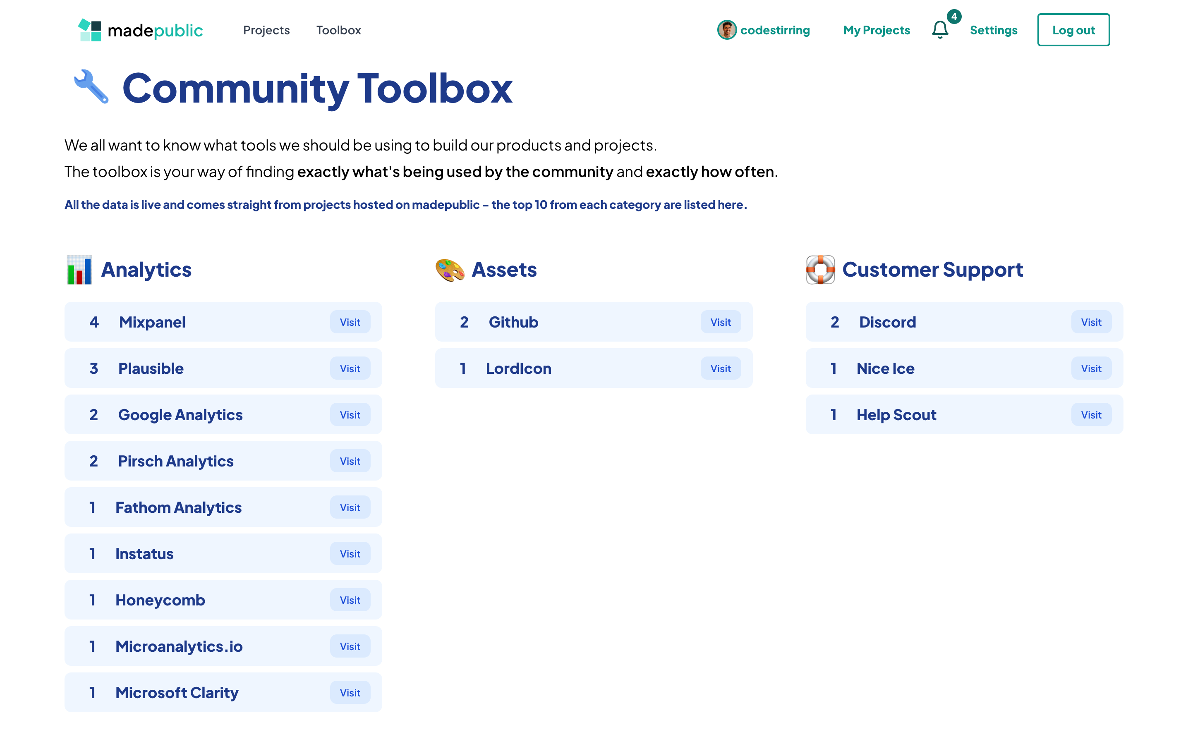
Task: Select the Instatus entry text
Action: [x=144, y=554]
